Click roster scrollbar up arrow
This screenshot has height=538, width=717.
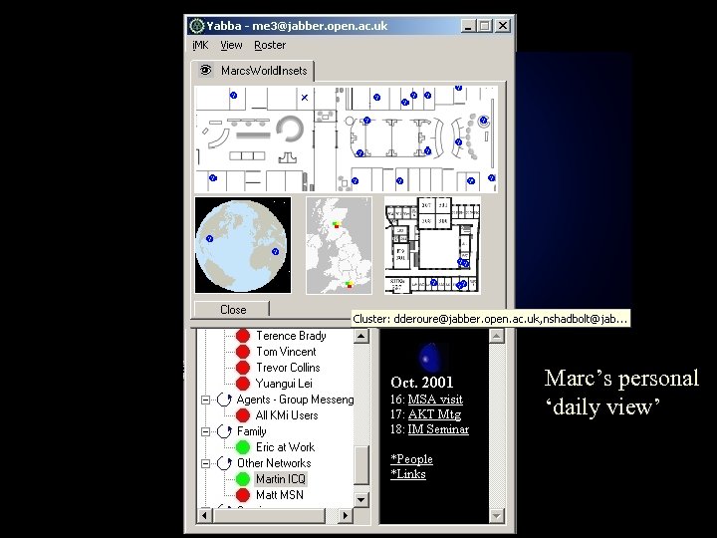[361, 336]
